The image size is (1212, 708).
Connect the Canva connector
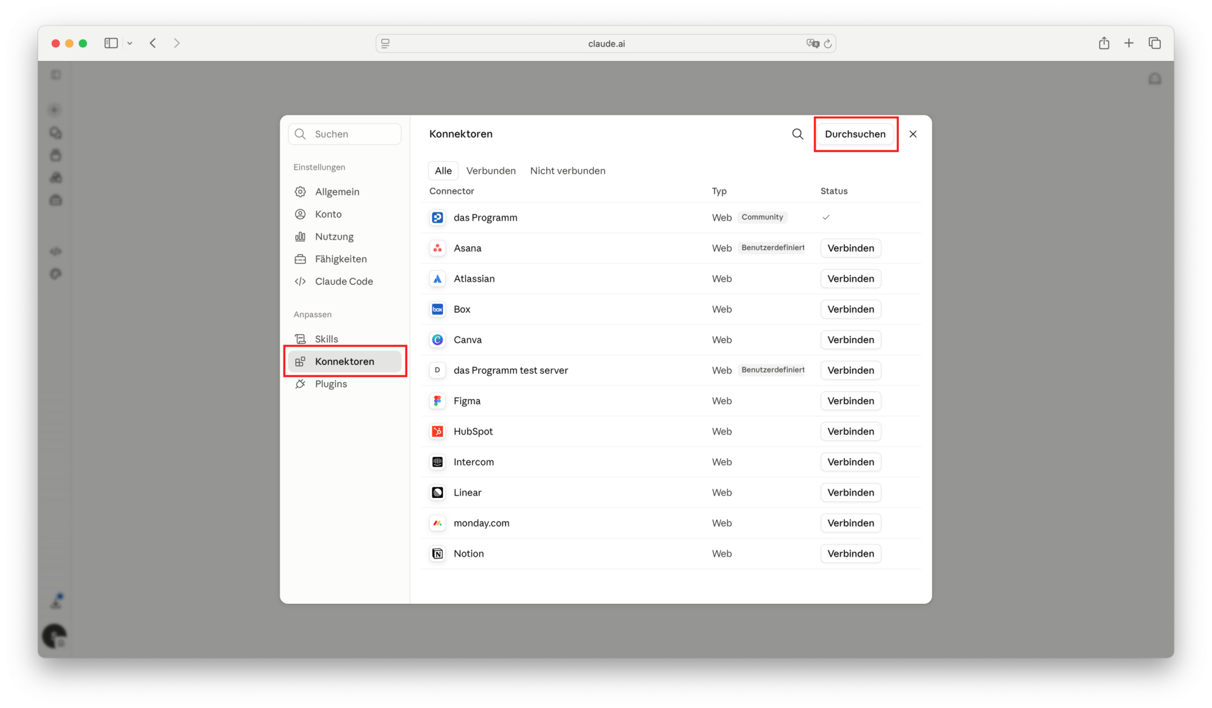point(851,340)
